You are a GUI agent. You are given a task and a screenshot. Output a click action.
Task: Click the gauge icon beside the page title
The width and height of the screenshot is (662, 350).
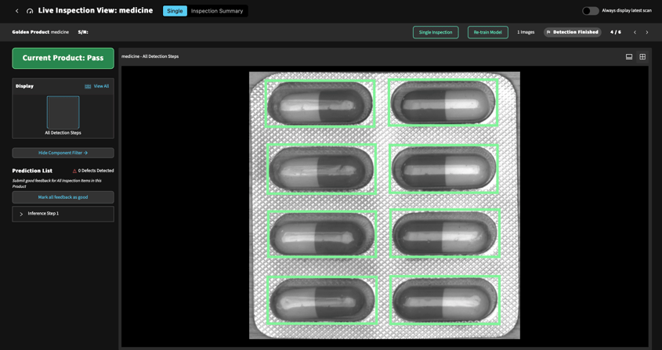tap(30, 11)
